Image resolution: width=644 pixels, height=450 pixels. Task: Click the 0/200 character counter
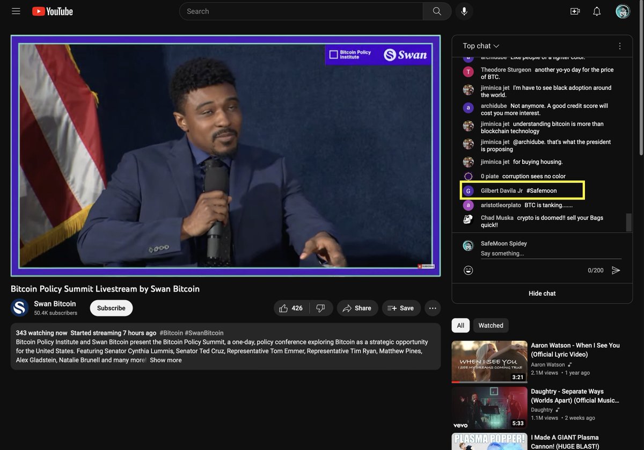pos(596,271)
